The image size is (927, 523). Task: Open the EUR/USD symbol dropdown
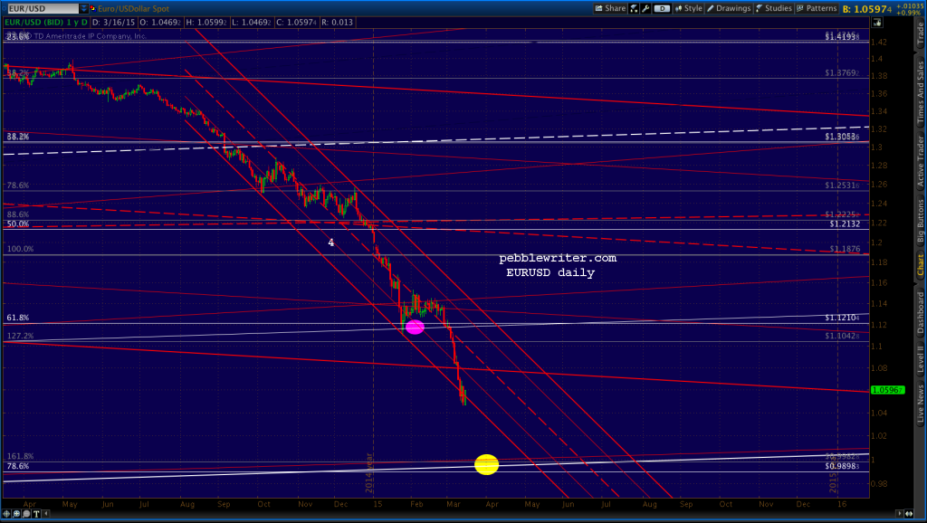tap(83, 7)
